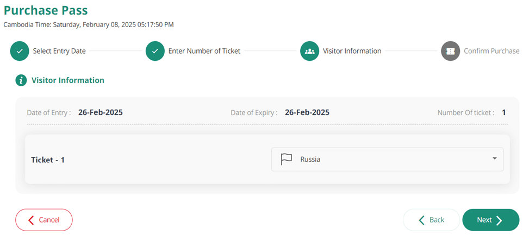
Task: Open the Russia country dropdown
Action: (x=387, y=159)
